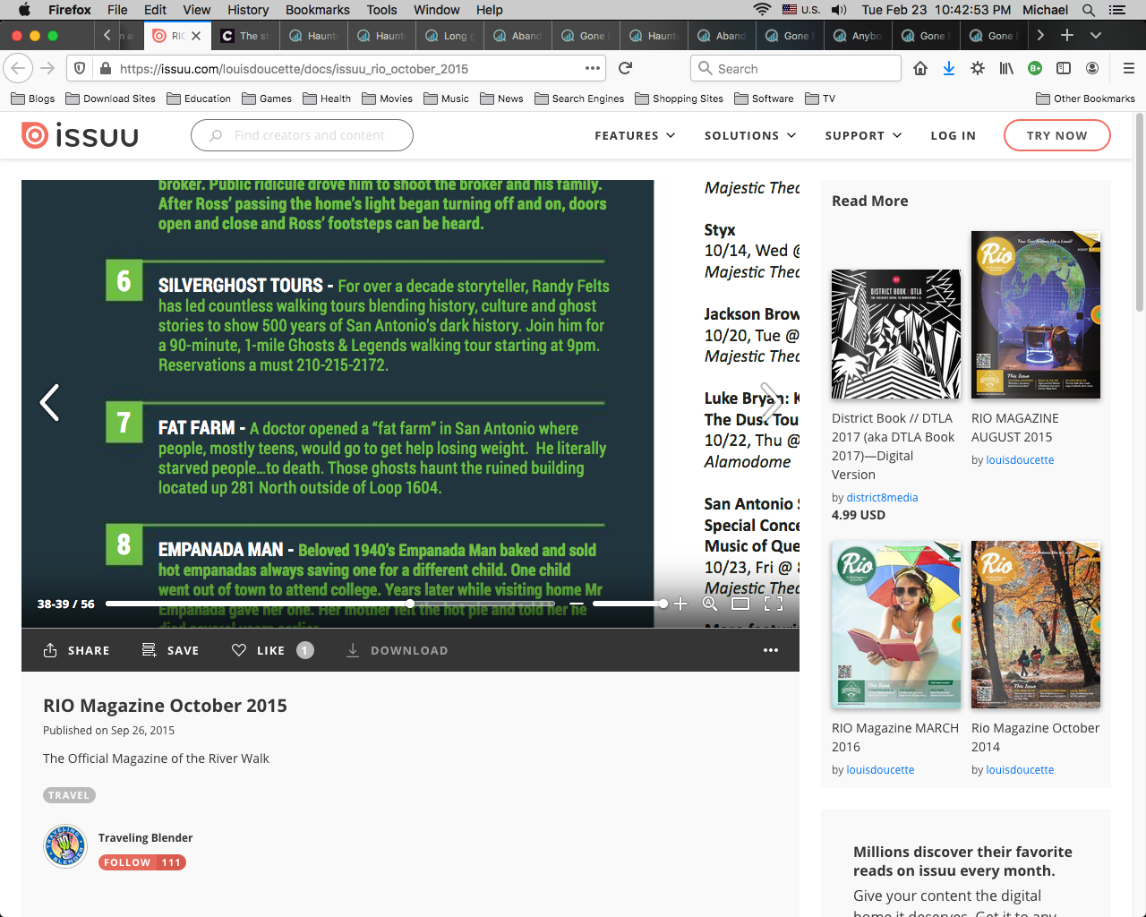This screenshot has height=917, width=1146.
Task: Open the reader more options ellipsis
Action: [771, 650]
